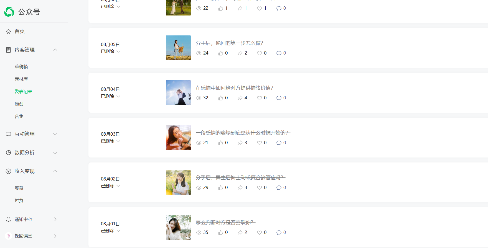Collapse the 内容管理 section chevron
488x248 pixels.
(x=55, y=50)
